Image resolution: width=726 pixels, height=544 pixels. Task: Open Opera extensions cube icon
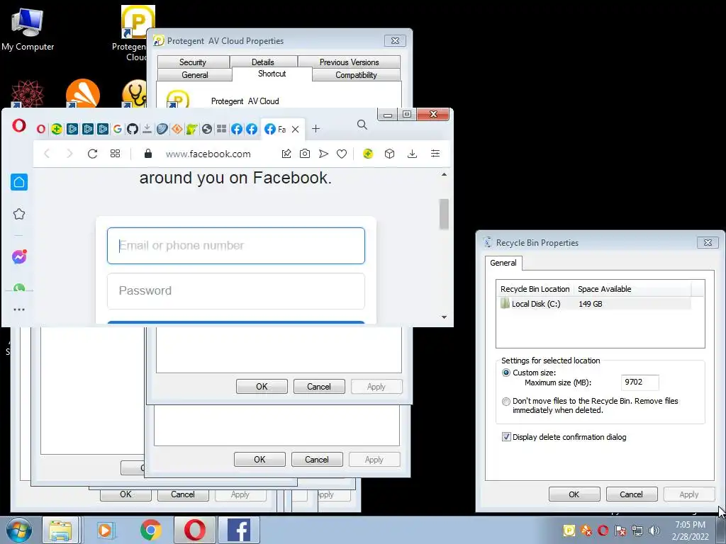click(389, 154)
